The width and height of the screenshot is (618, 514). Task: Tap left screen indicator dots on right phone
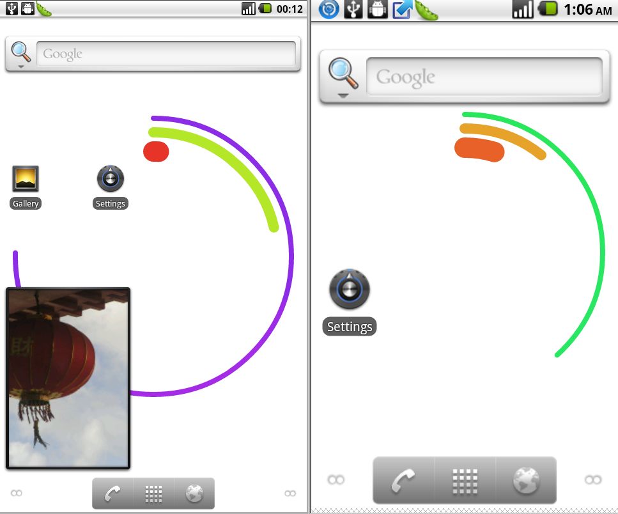tap(336, 479)
